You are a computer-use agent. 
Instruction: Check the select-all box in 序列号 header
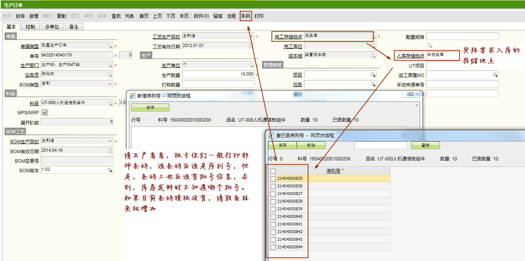pyautogui.click(x=272, y=171)
